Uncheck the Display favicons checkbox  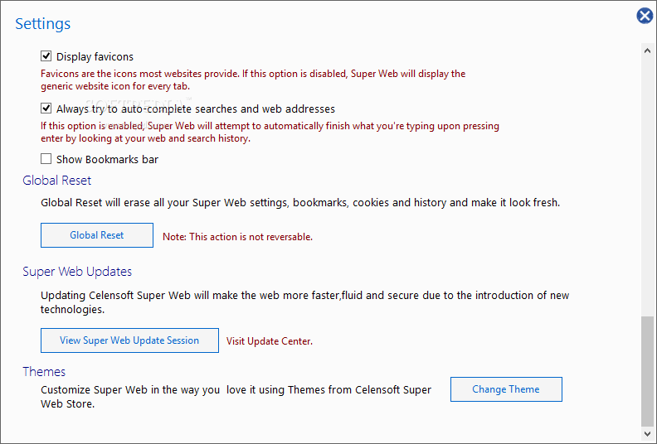tap(46, 56)
